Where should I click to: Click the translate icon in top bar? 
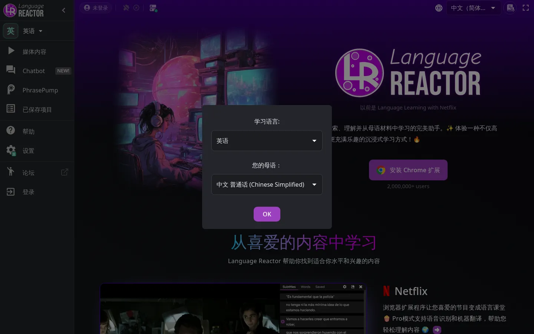click(511, 8)
